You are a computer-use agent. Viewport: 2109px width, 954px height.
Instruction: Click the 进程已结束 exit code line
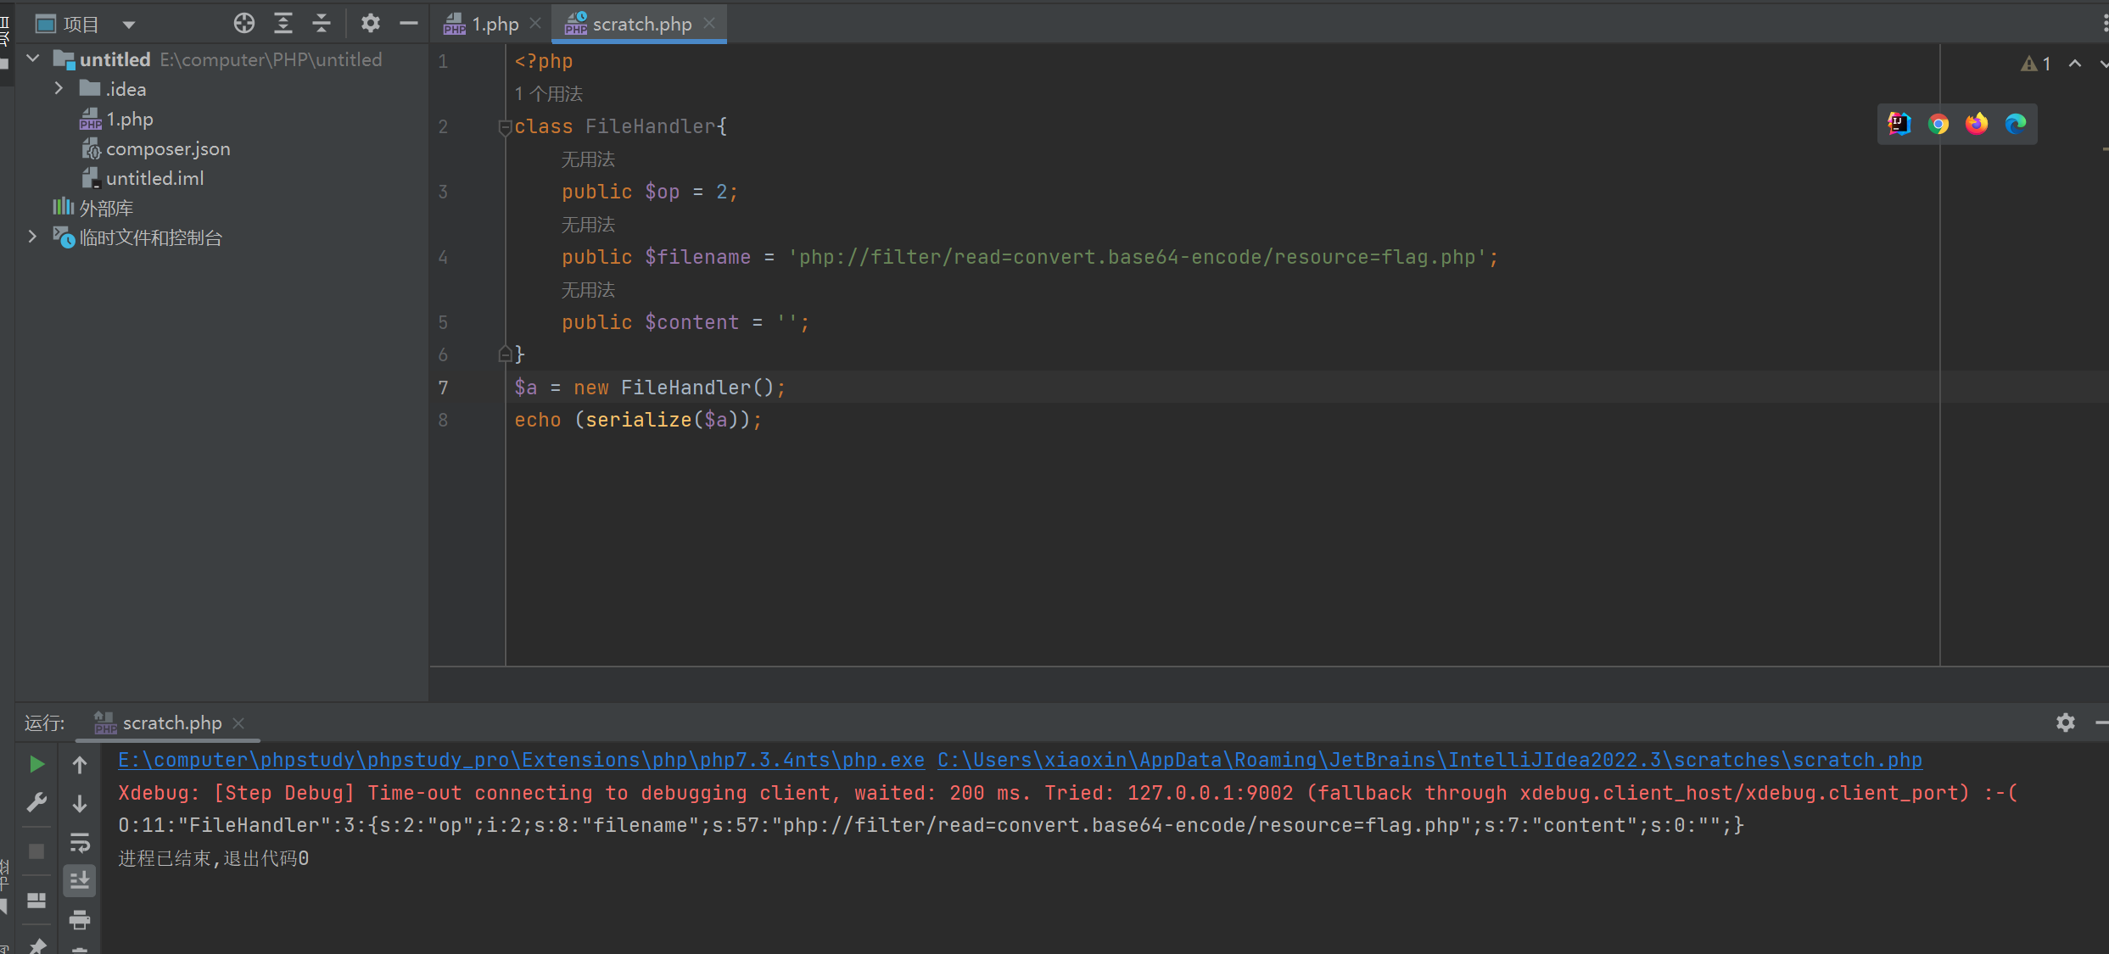tap(213, 858)
